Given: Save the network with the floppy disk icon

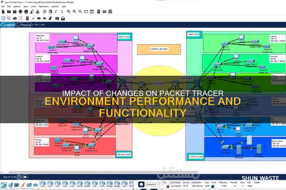Looking at the screenshot, I should point(15,12).
